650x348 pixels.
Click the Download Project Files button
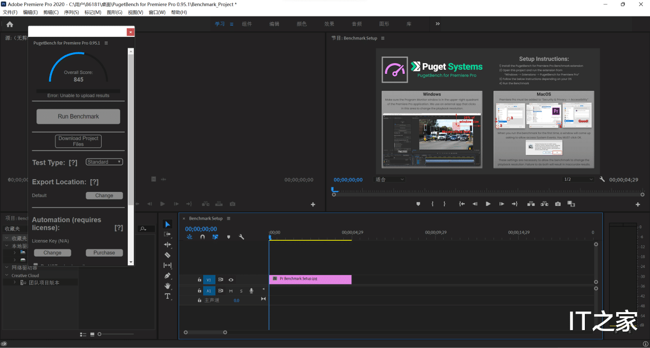78,141
